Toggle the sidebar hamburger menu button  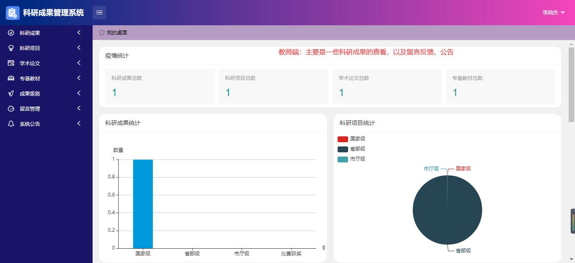pyautogui.click(x=99, y=13)
